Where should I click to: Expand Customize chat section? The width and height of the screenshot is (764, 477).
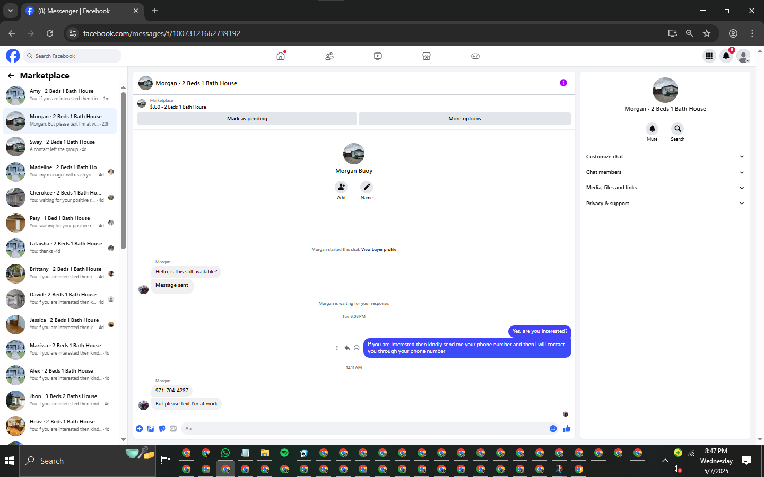665,157
